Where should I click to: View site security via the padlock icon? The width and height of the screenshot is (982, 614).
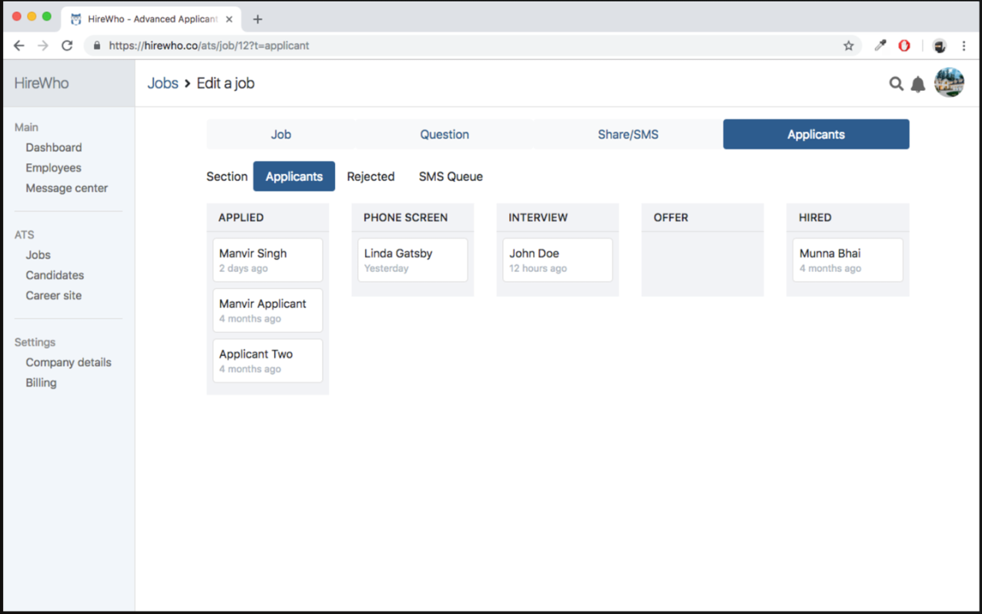[96, 45]
